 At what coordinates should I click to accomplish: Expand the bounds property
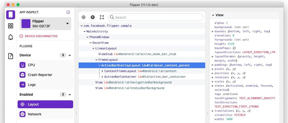point(213,31)
